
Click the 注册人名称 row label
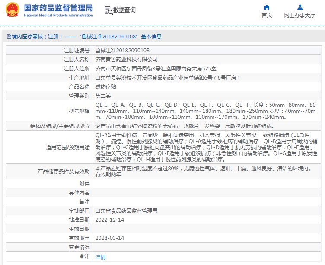coord(76,60)
